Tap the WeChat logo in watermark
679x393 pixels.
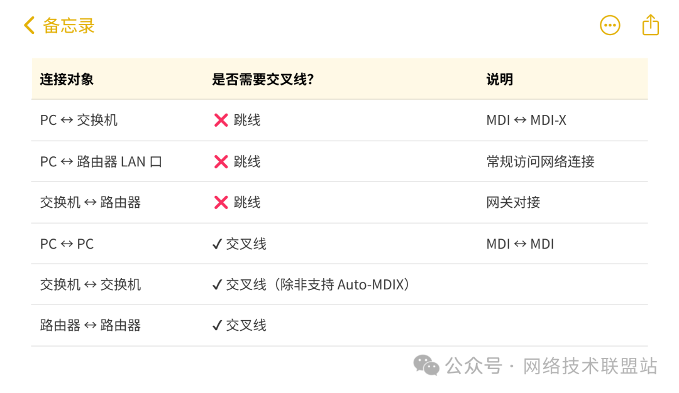coord(426,365)
